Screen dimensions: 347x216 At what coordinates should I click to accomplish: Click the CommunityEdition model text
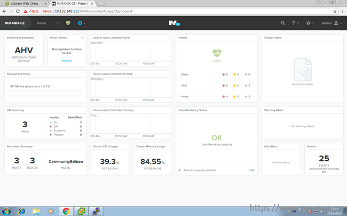[x=66, y=162]
